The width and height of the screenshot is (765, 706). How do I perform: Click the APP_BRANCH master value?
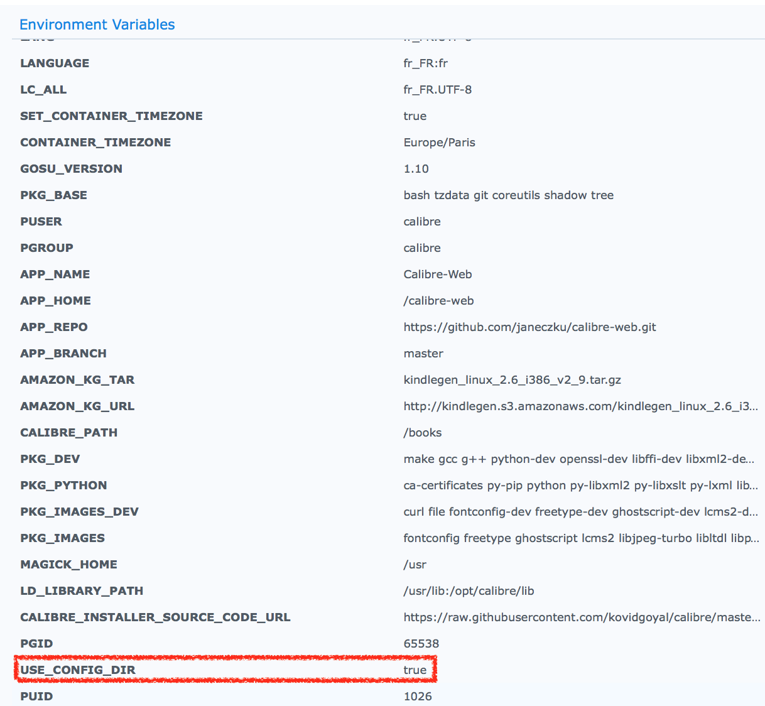pos(423,353)
